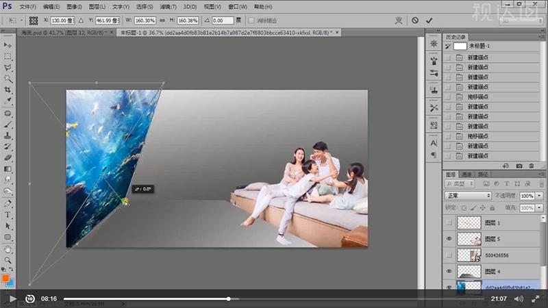The height and width of the screenshot is (308, 548).
Task: Open the Layers panel flyout menu
Action: pos(542,174)
